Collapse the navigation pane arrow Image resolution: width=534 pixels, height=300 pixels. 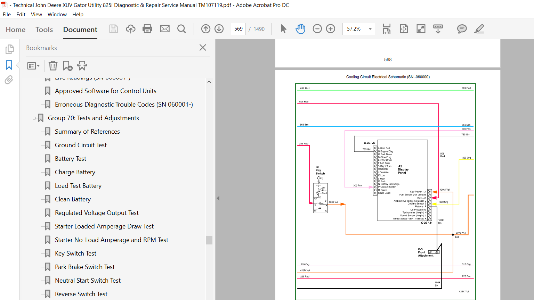point(218,198)
